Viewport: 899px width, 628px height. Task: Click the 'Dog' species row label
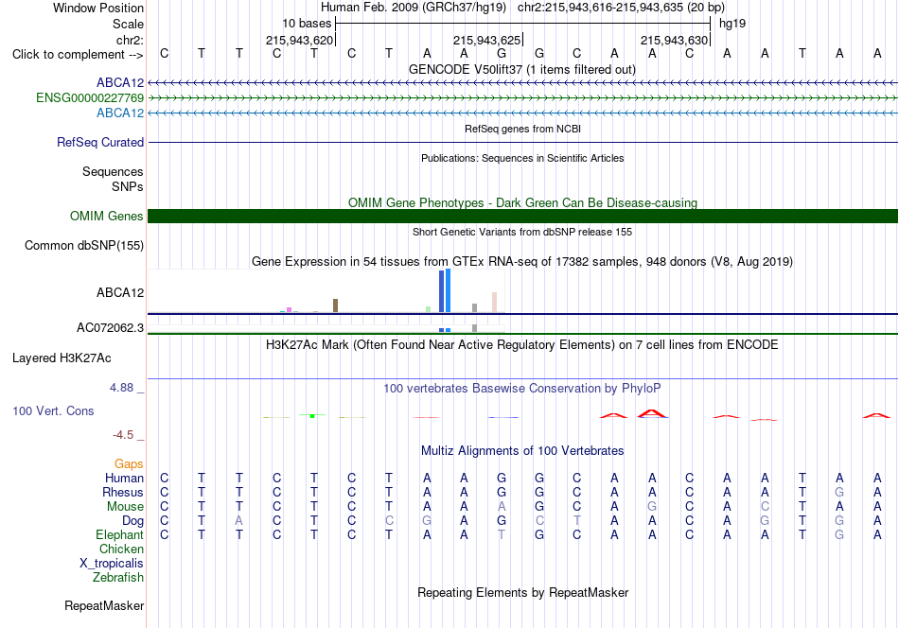click(132, 521)
